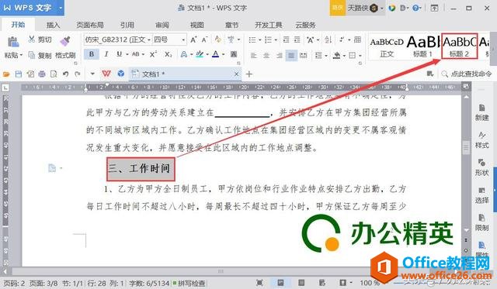Viewport: 497px width, 289px height.
Task: Open the folder icon in quick access bar
Action: [x=6, y=74]
